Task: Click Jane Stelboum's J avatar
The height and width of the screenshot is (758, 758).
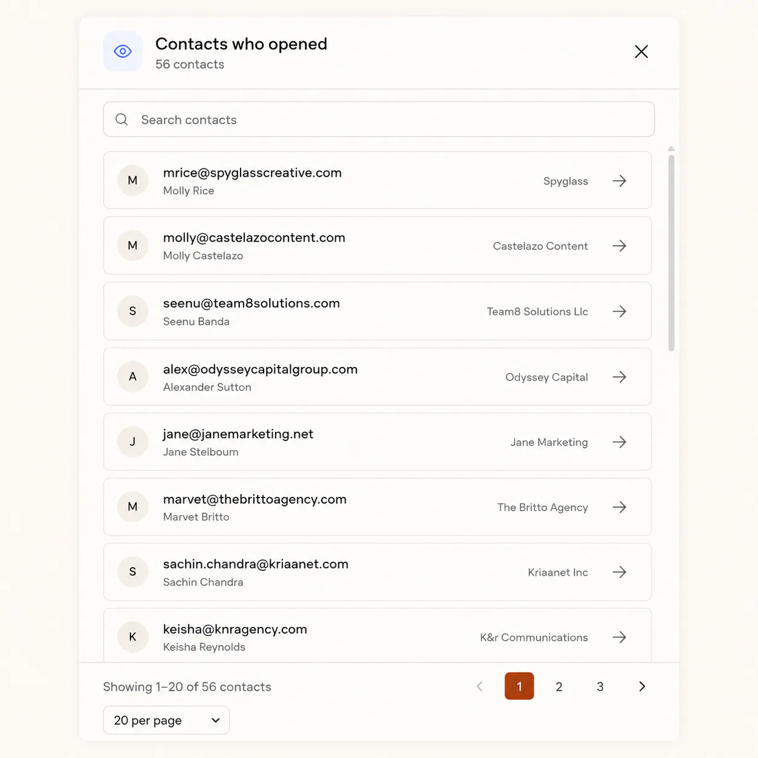Action: (x=133, y=441)
